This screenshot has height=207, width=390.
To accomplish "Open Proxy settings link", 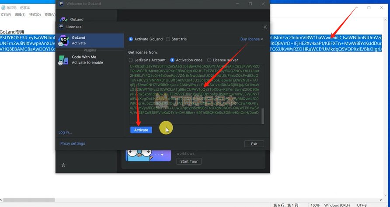I will click(73, 143).
